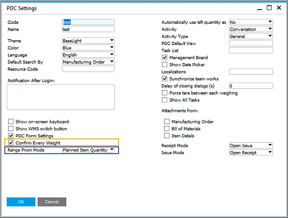The image size is (288, 218).
Task: Click the Localizations field
Action: coord(251,71)
